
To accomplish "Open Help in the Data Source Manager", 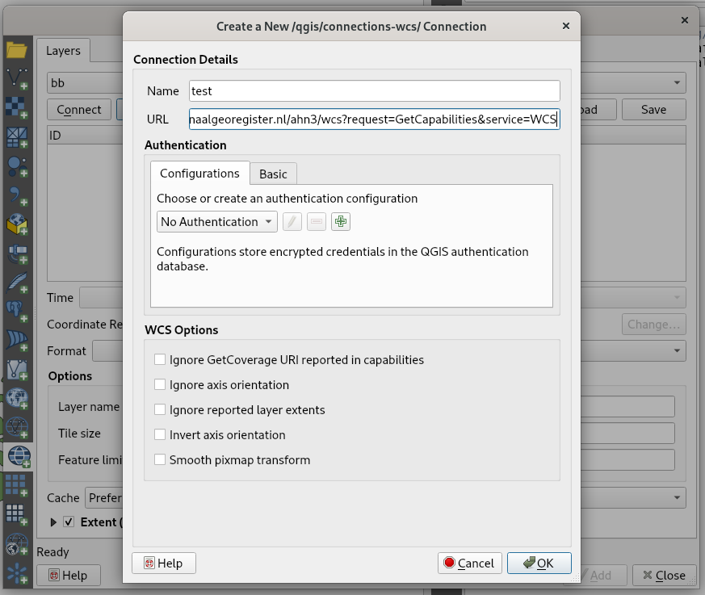I will pos(69,576).
